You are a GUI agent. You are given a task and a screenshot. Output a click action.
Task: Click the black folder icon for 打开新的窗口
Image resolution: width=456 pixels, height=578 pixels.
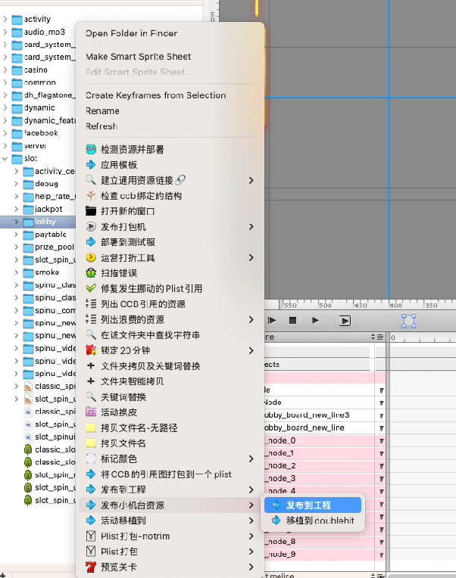pyautogui.click(x=92, y=211)
